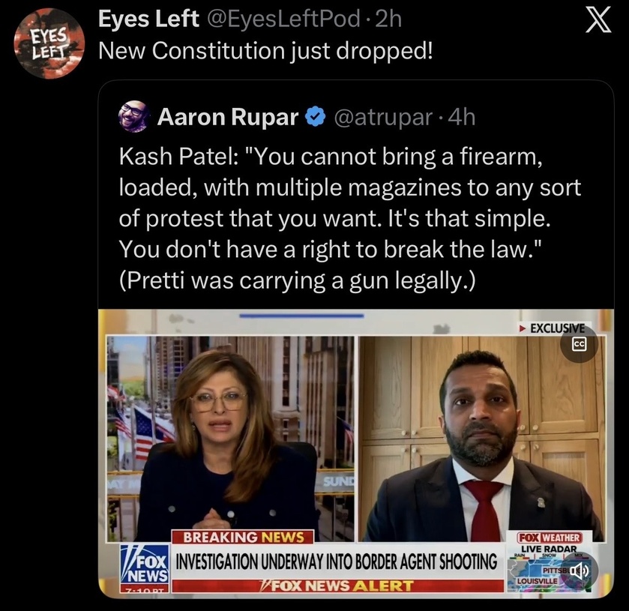This screenshot has height=611, width=629.
Task: Go to the @atrupar handle
Action: 382,117
